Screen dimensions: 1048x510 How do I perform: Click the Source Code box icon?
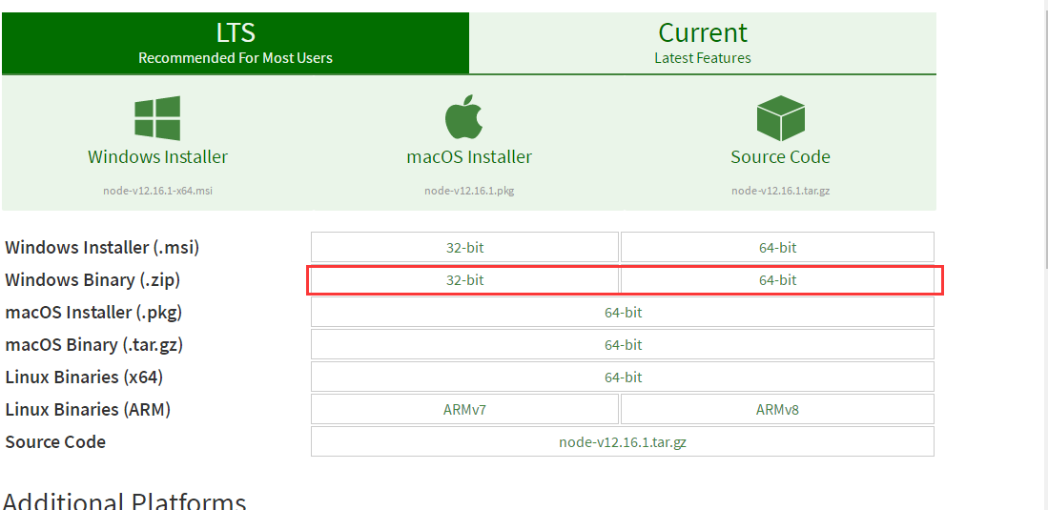(x=780, y=118)
